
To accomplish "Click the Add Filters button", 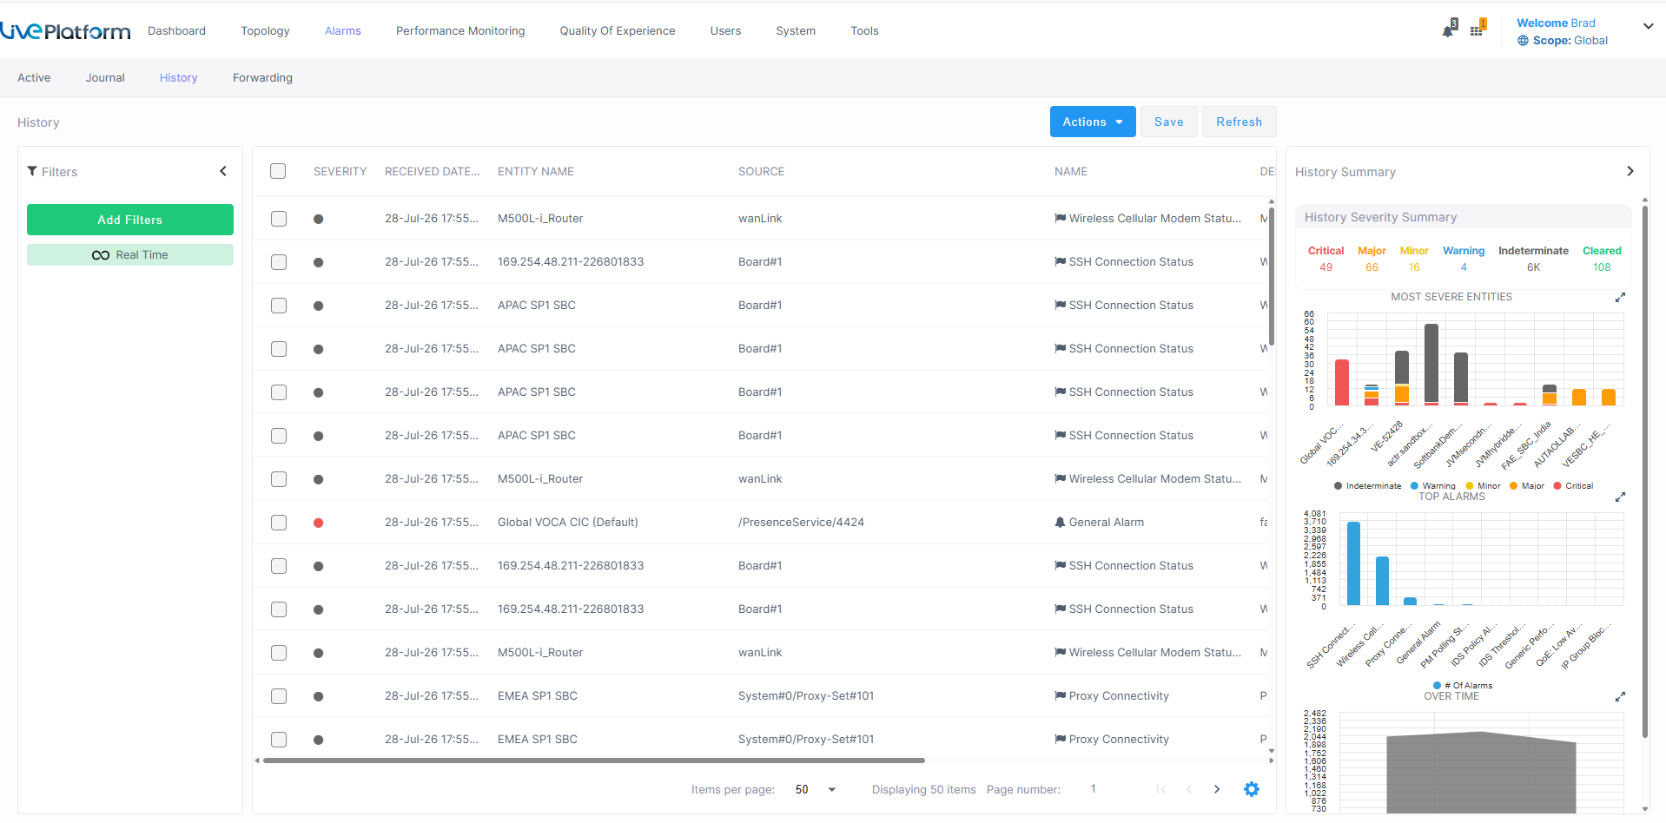I will coord(130,220).
